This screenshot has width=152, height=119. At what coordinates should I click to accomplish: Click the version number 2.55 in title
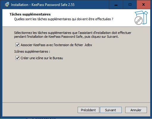coord(71,5)
